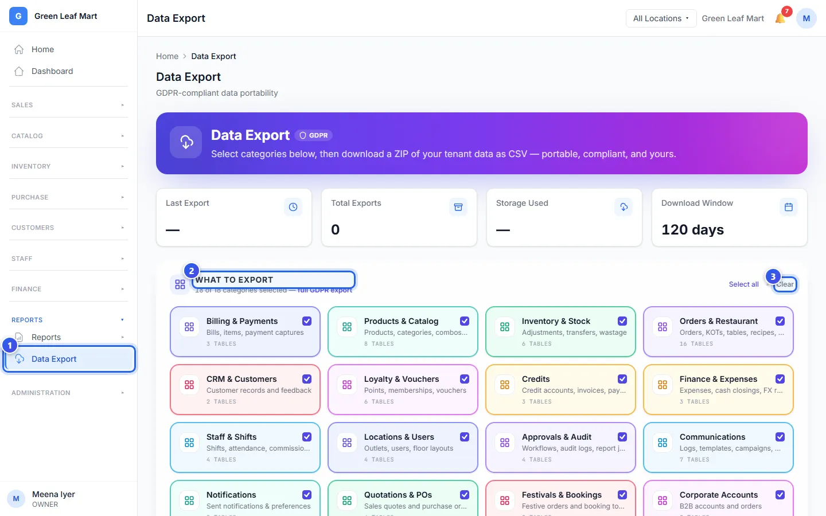The width and height of the screenshot is (826, 516).
Task: Click the Dashboard icon in sidebar
Action: pos(19,71)
